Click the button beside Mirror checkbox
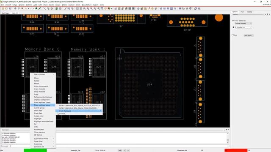Screen dimensions: 271x152 click(x=249, y=35)
